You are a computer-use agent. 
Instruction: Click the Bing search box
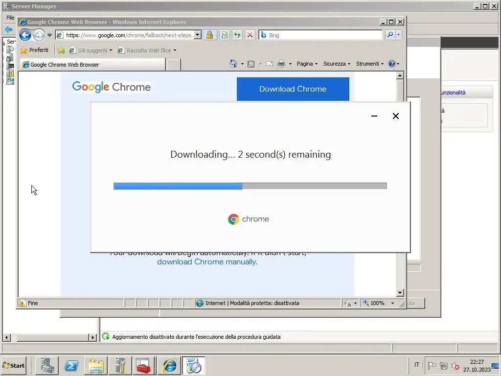(321, 35)
